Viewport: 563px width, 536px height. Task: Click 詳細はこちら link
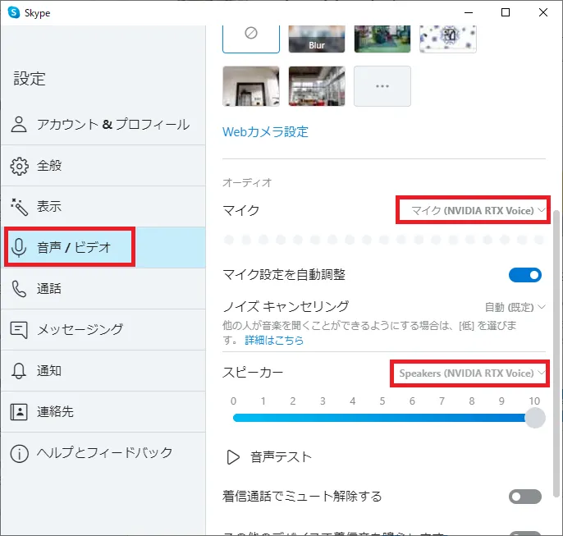274,340
